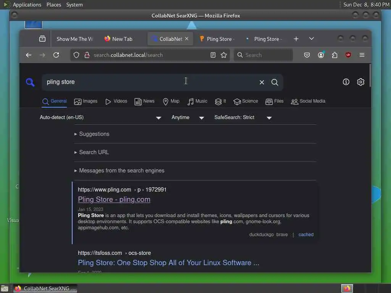Submit search with magnifier button

coord(275,82)
